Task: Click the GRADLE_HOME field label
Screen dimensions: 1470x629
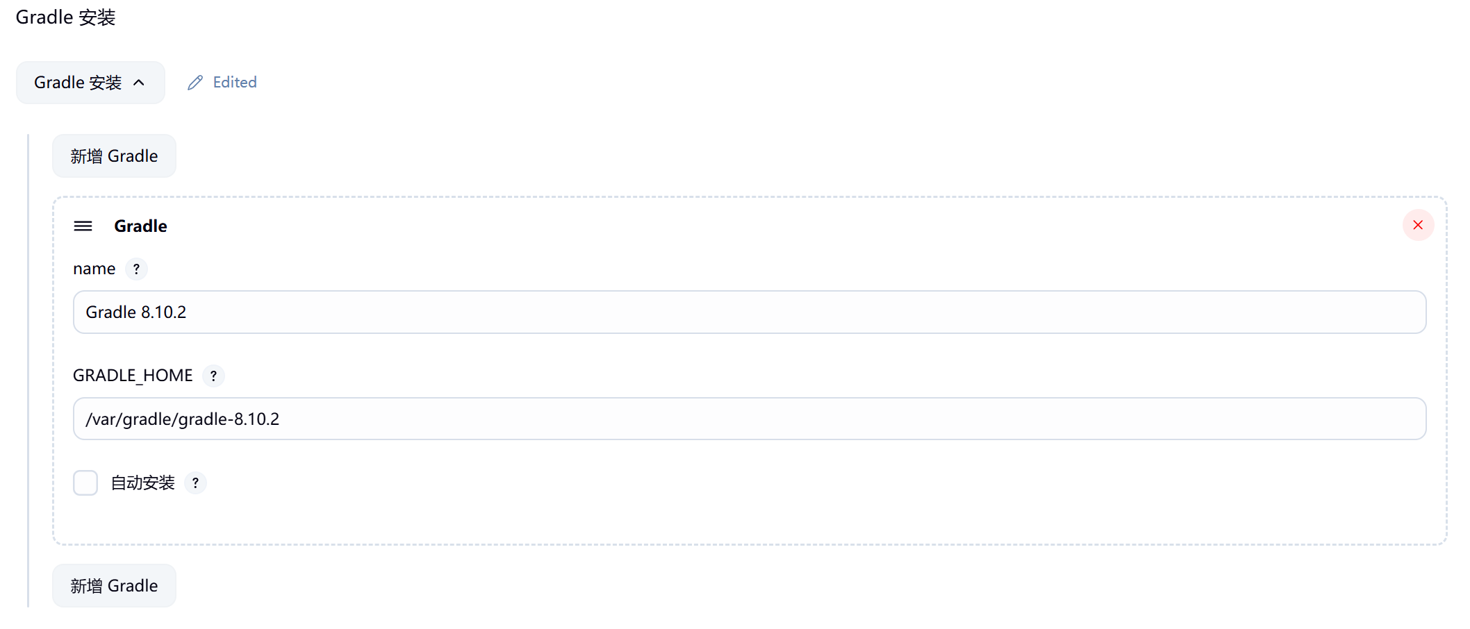Action: 133,376
